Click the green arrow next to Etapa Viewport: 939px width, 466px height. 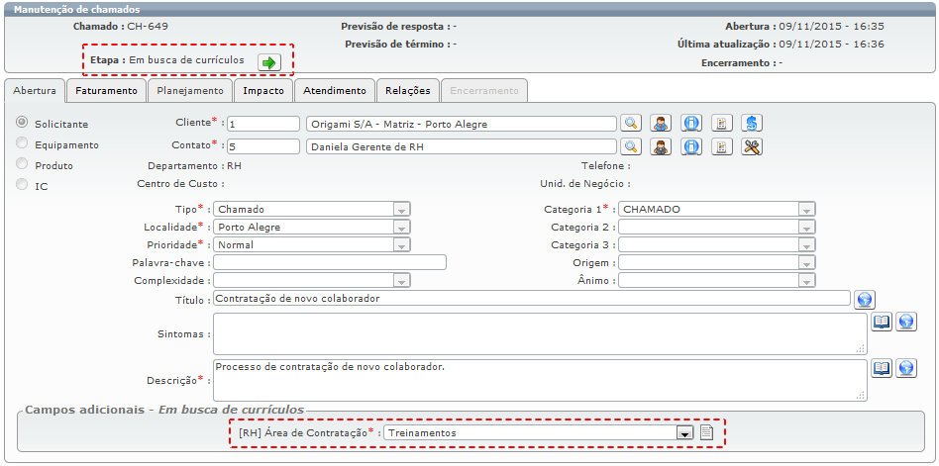pos(268,62)
